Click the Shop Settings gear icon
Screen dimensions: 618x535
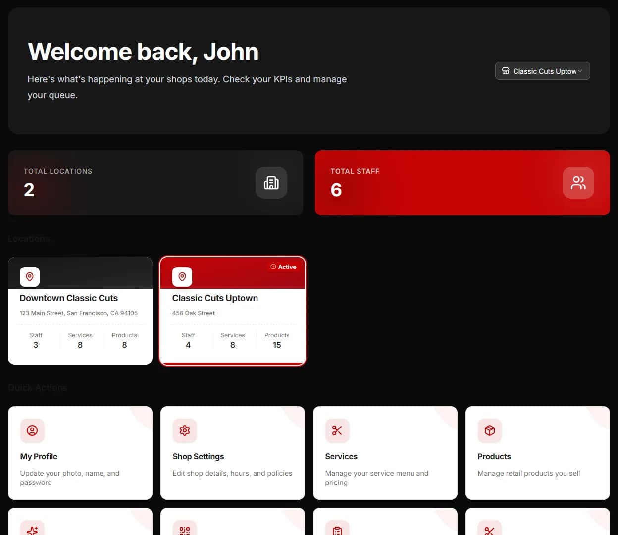(x=185, y=430)
